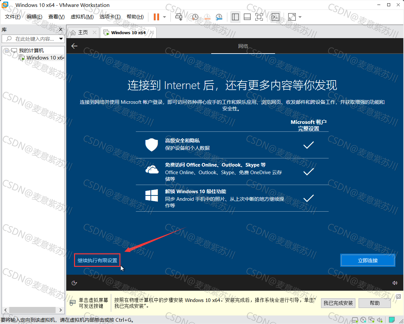
Task: Click the CD/DVD drive status icon
Action: click(363, 320)
